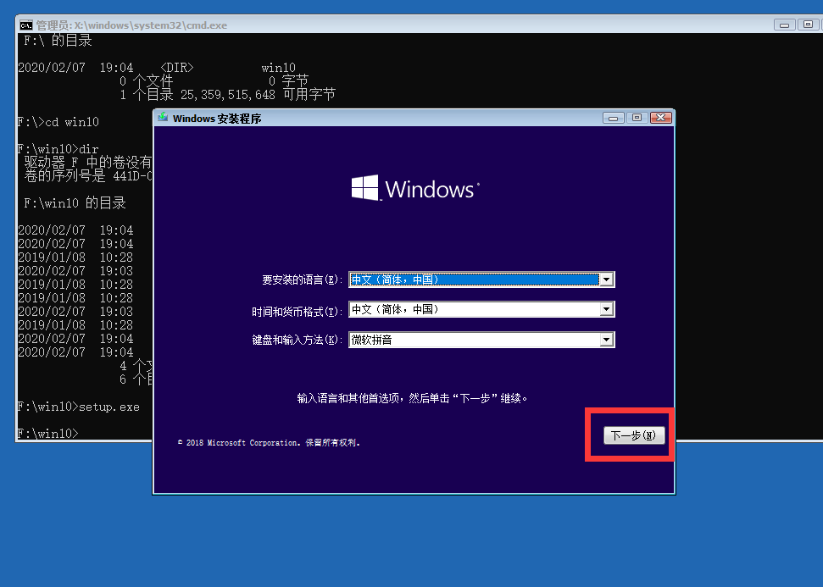
Task: Click the 键盘和输入方法(K) label text
Action: pos(298,341)
